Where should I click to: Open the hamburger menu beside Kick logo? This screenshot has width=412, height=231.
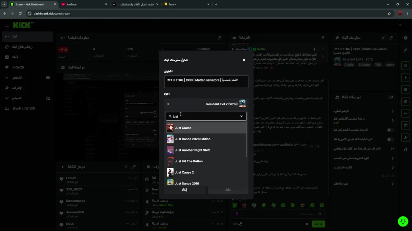[7, 25]
